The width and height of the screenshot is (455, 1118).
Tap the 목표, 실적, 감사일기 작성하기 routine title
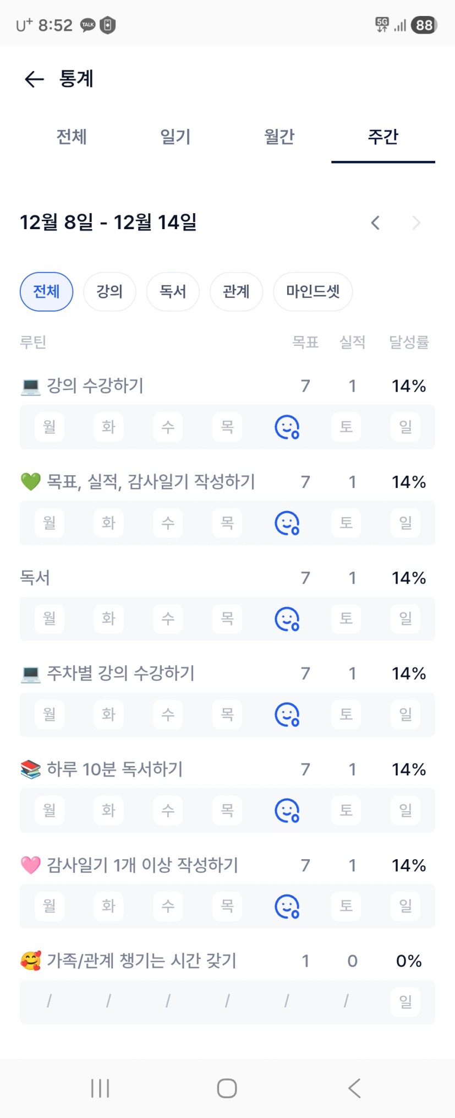point(151,482)
